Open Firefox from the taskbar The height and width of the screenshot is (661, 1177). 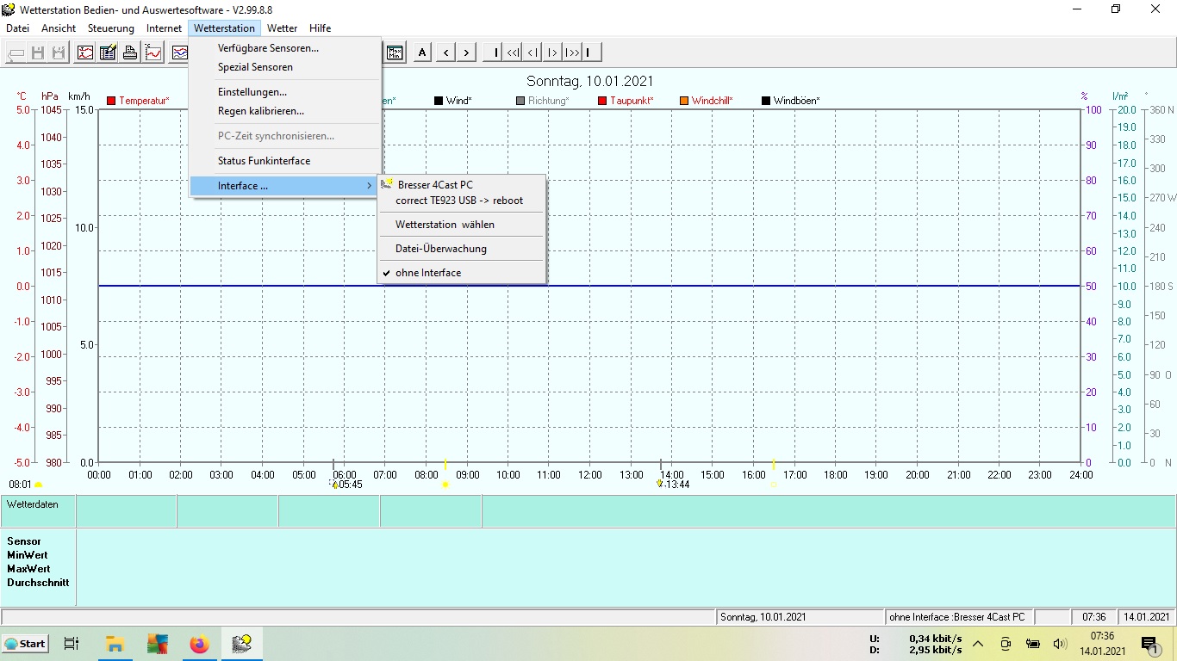point(199,644)
